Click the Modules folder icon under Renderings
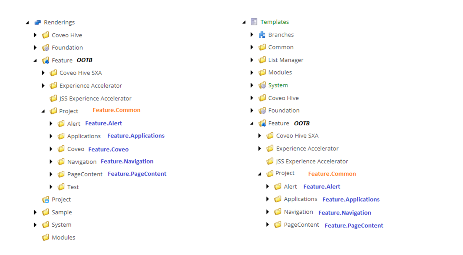 click(x=45, y=237)
